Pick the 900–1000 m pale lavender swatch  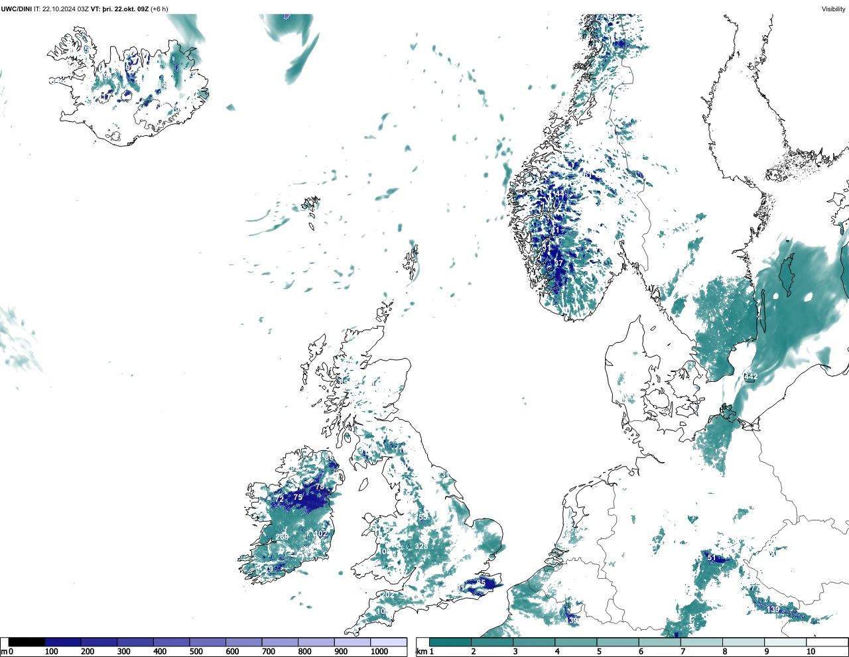[352, 642]
